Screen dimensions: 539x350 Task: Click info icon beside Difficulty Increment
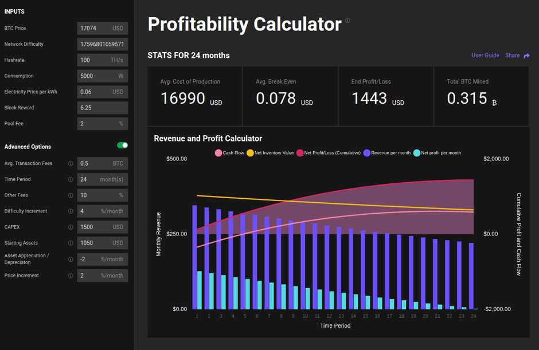71,211
